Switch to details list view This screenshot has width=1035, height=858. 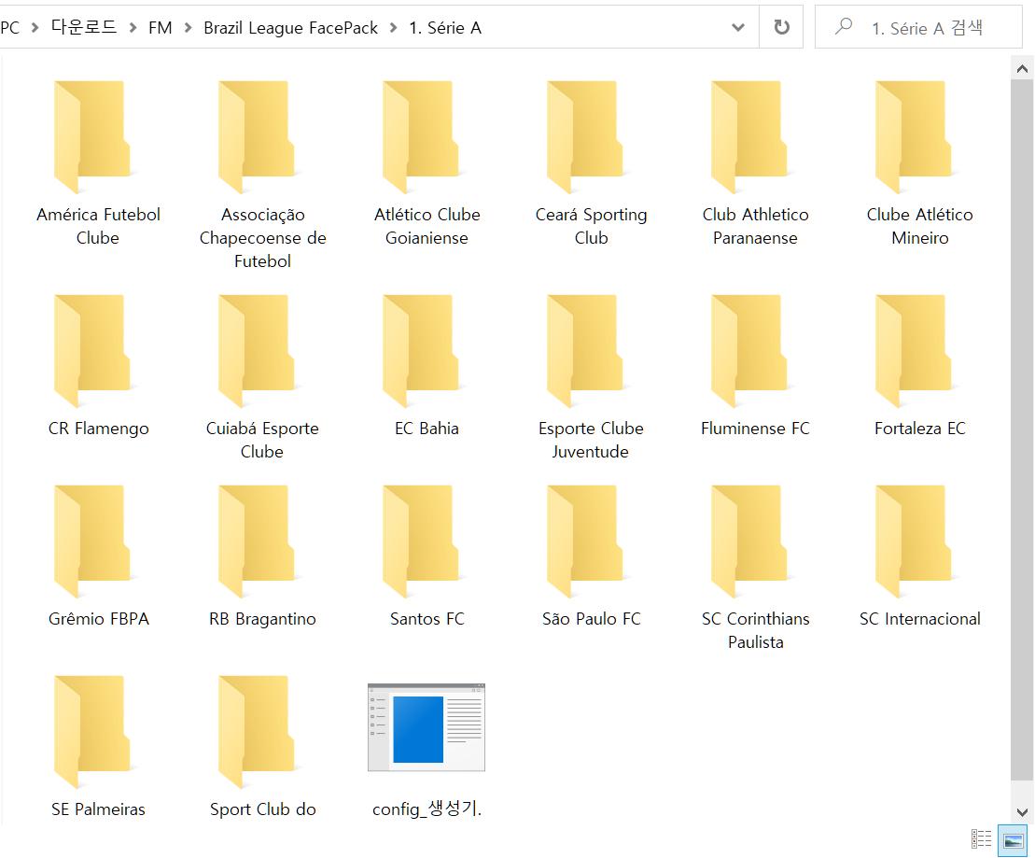(981, 838)
